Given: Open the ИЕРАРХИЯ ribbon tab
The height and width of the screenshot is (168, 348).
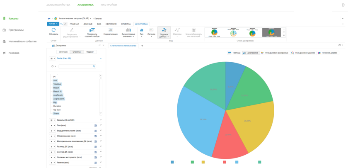Looking at the screenshot, I should pyautogui.click(x=111, y=24).
